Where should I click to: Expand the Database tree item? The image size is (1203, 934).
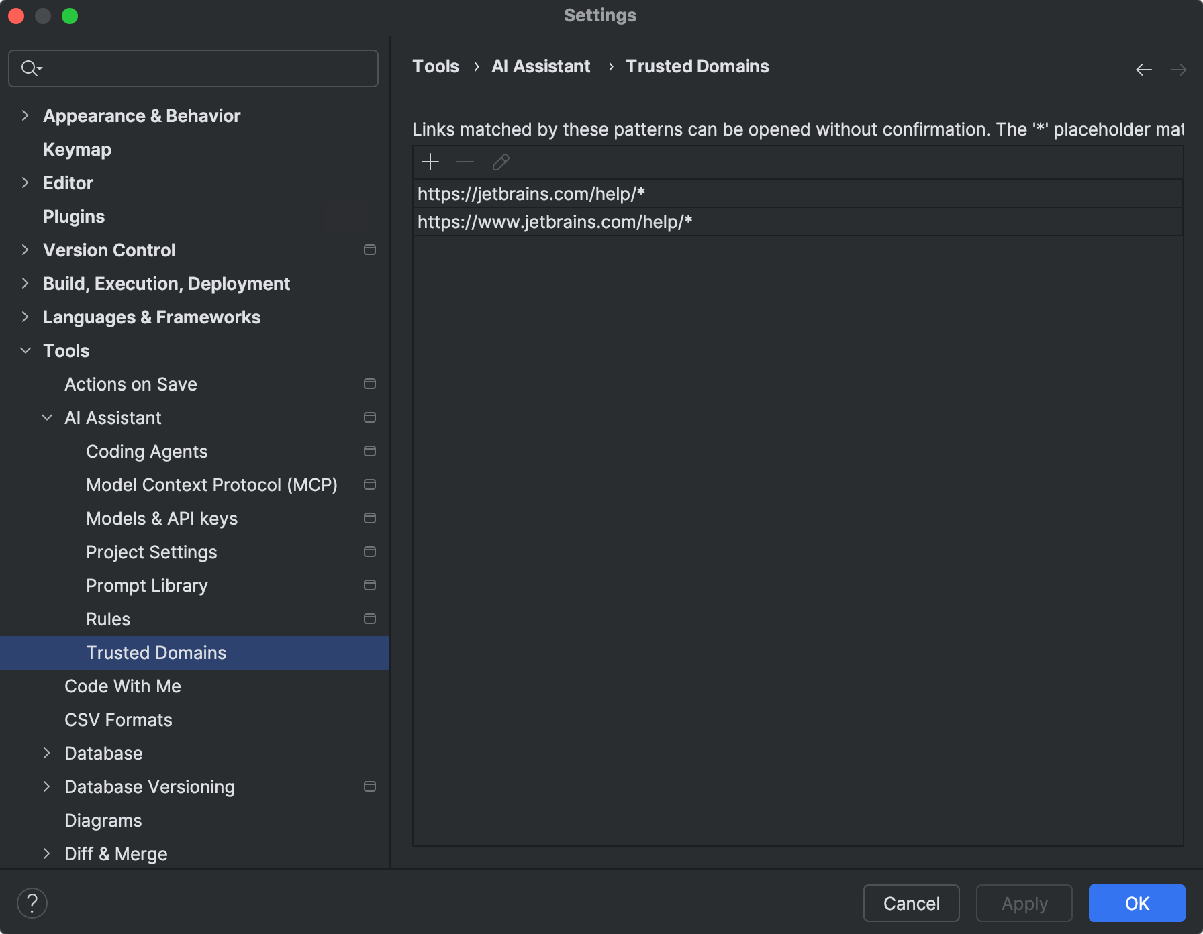point(46,753)
